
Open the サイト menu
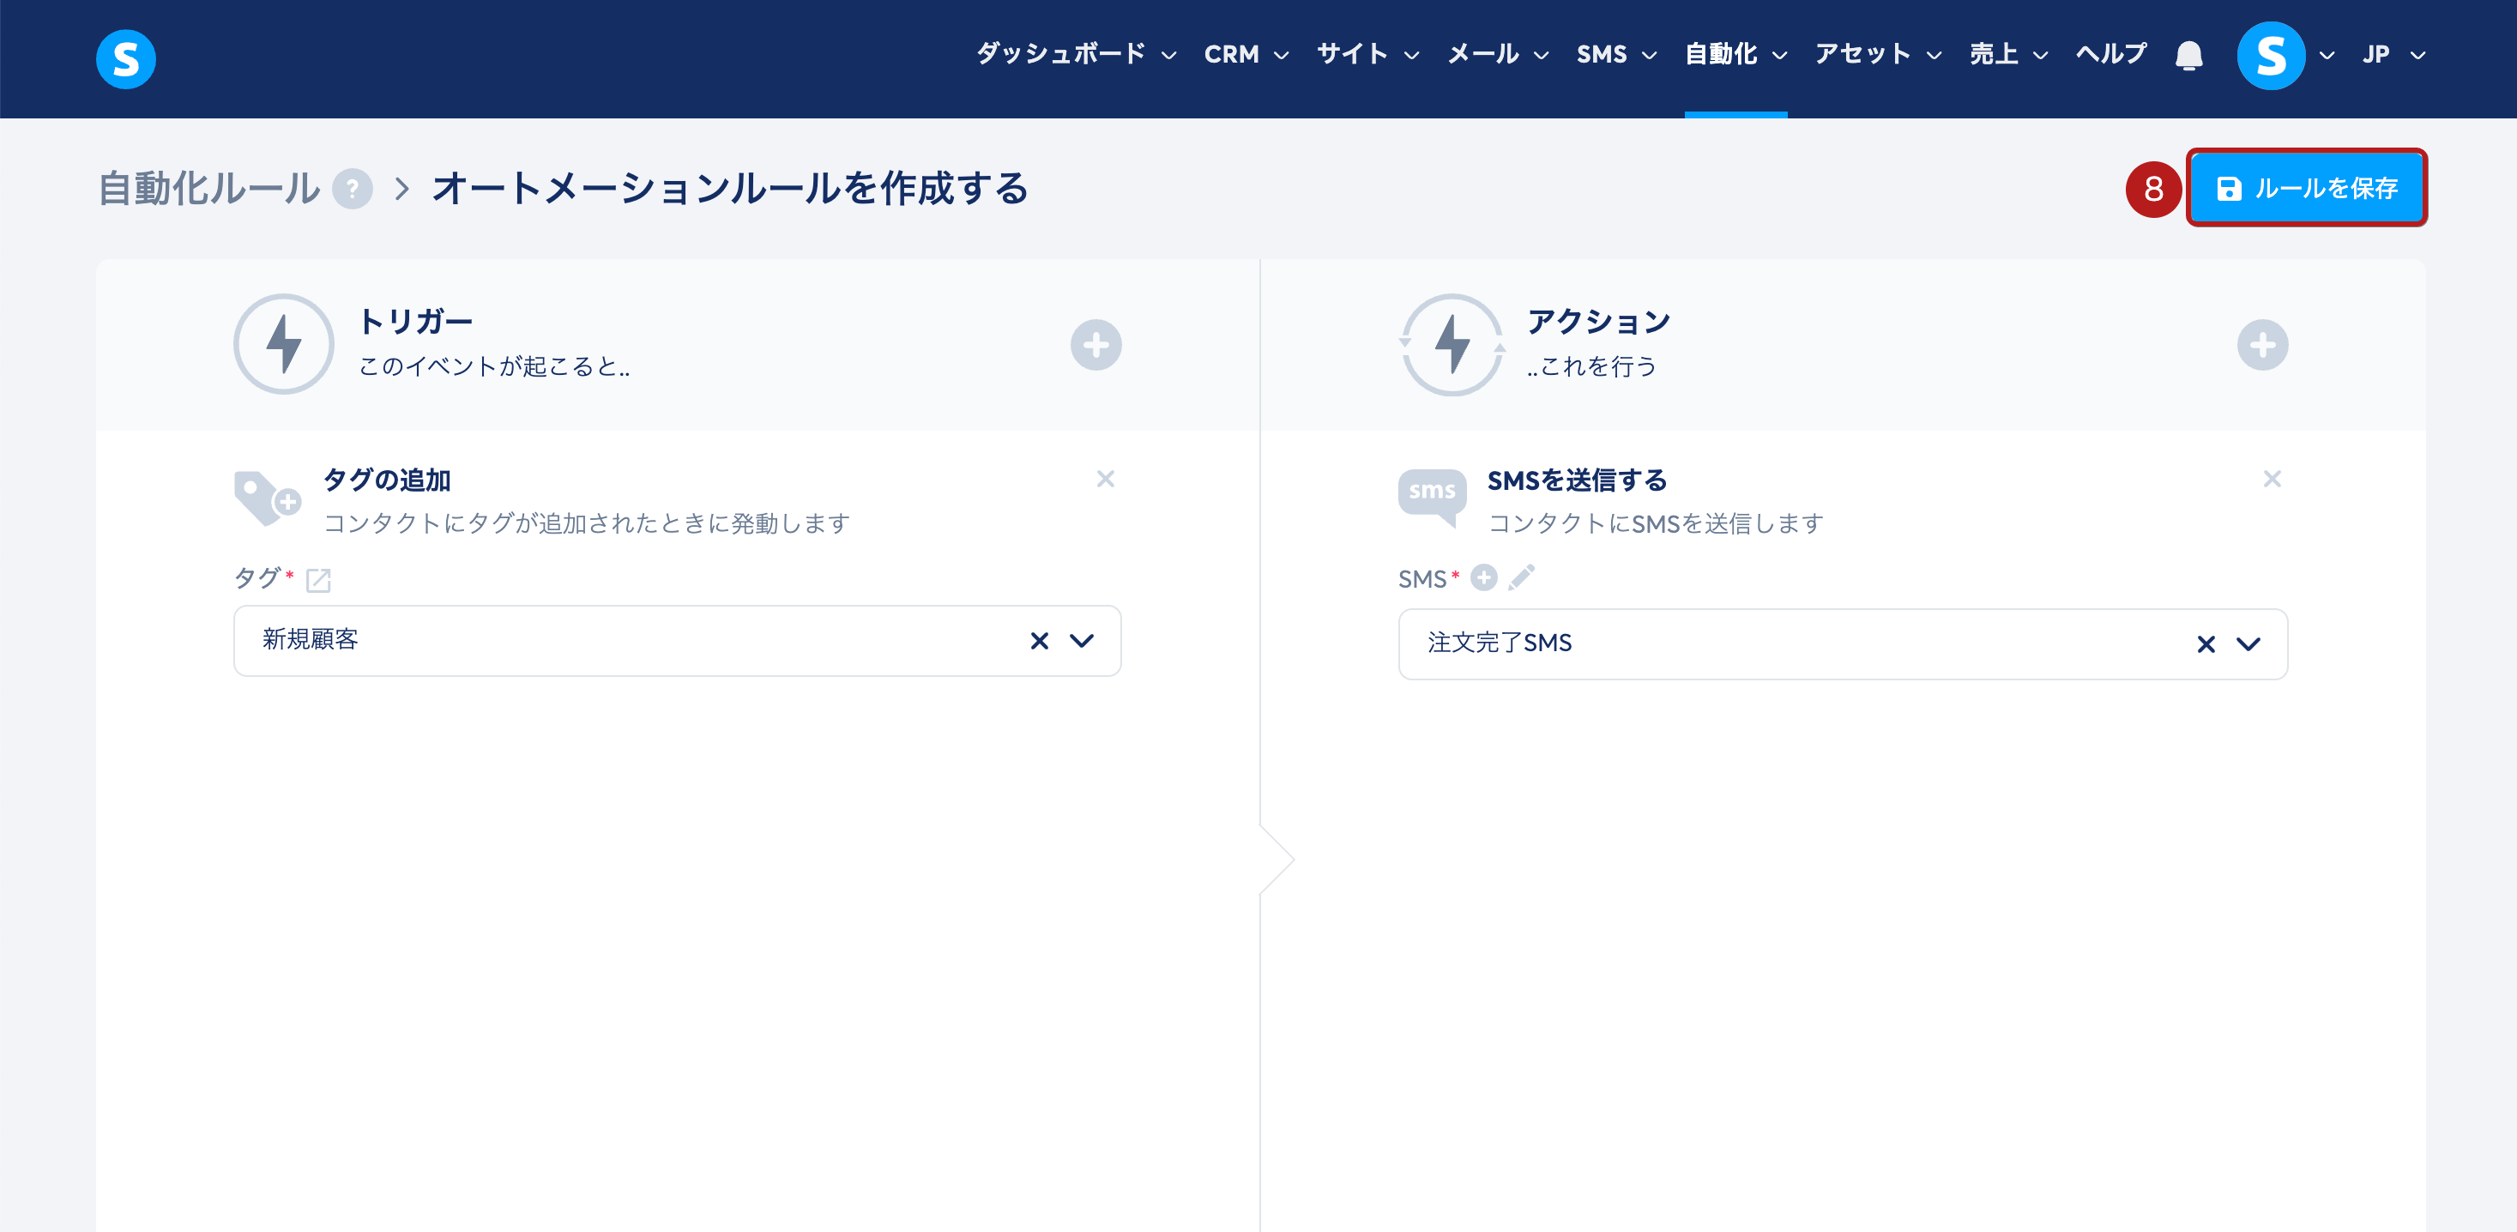click(1368, 55)
